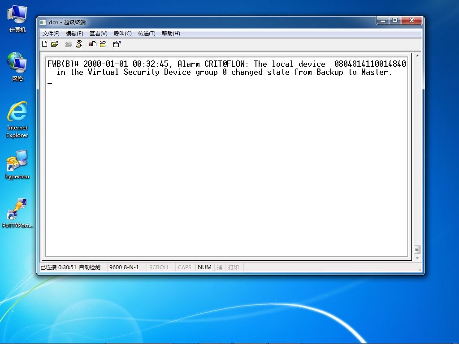Click the Open file toolbar icon
Screen dimensions: 459x344
(55, 44)
